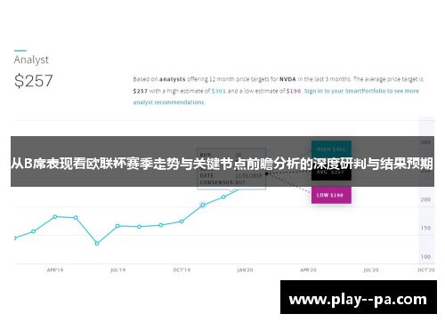Click the APR'20 axis label

(x=308, y=270)
